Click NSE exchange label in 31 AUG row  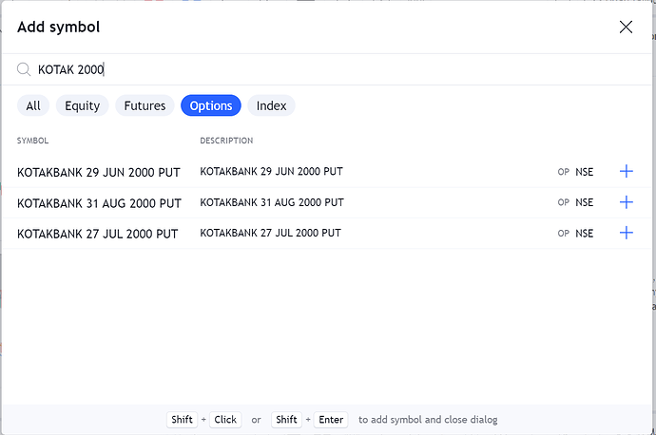pyautogui.click(x=584, y=202)
